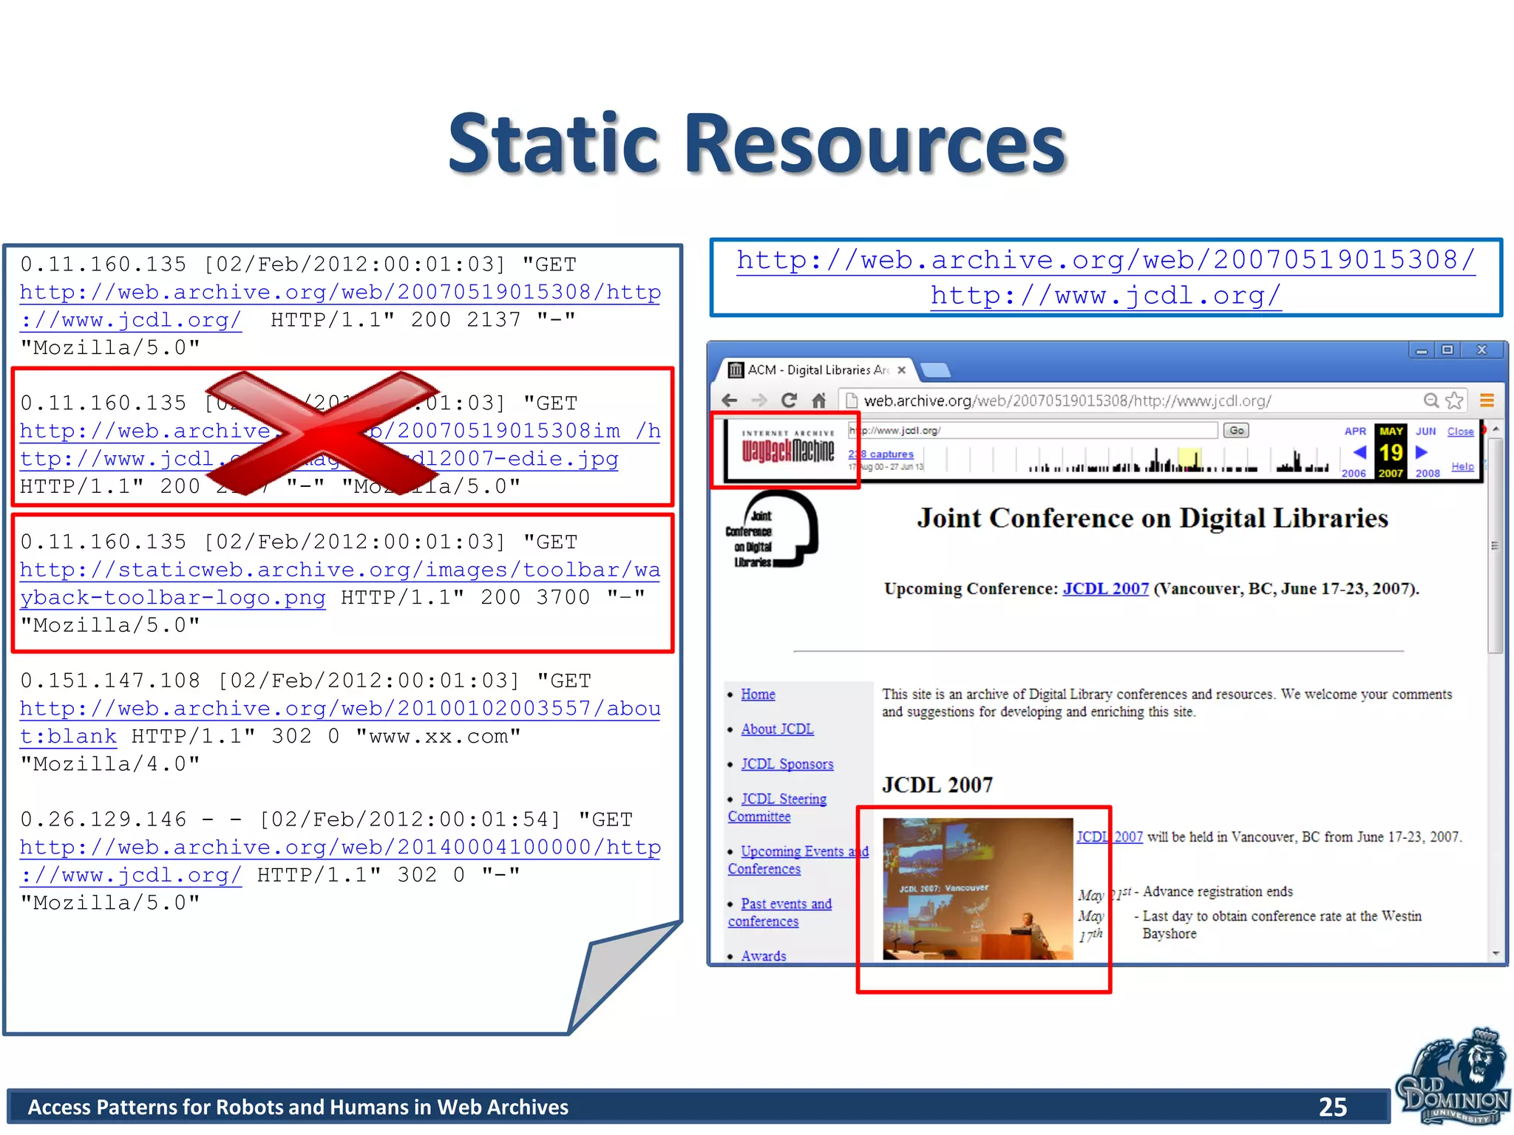Open the 20100102003557 about:blank link

tap(340, 723)
